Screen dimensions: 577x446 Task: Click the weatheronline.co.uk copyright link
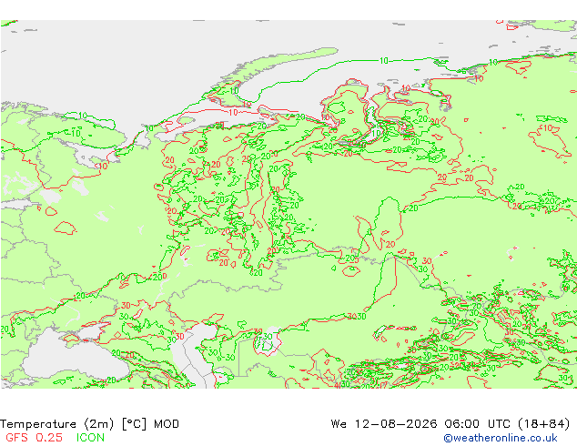(x=500, y=438)
